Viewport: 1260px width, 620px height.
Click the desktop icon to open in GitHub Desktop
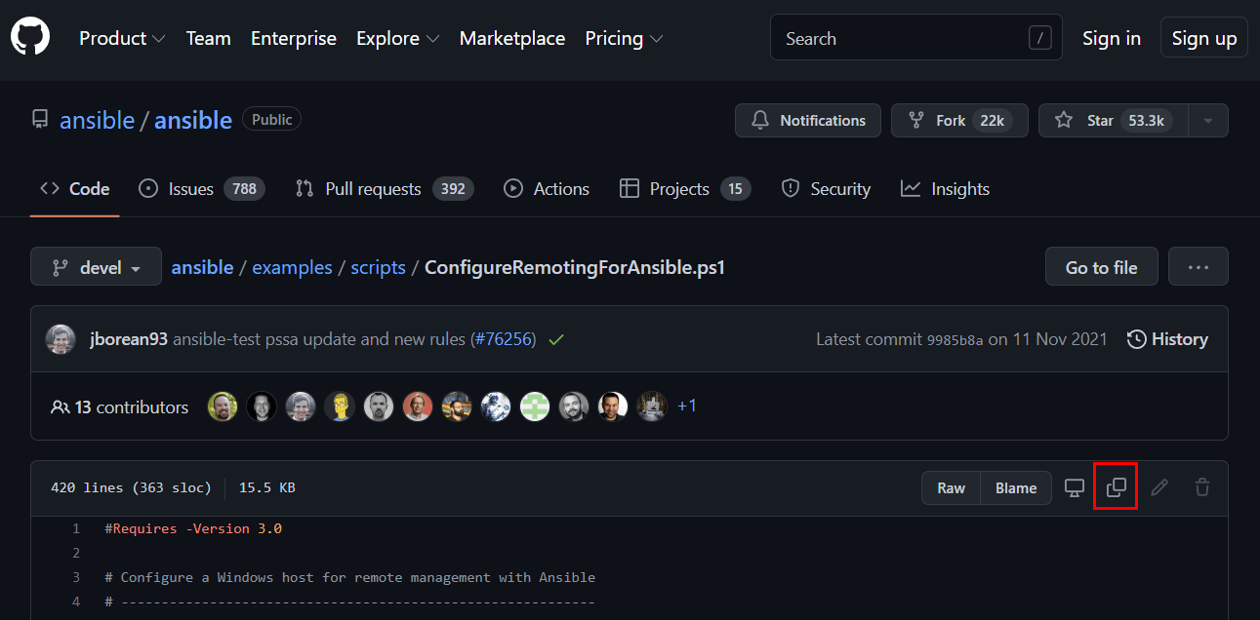(1074, 487)
